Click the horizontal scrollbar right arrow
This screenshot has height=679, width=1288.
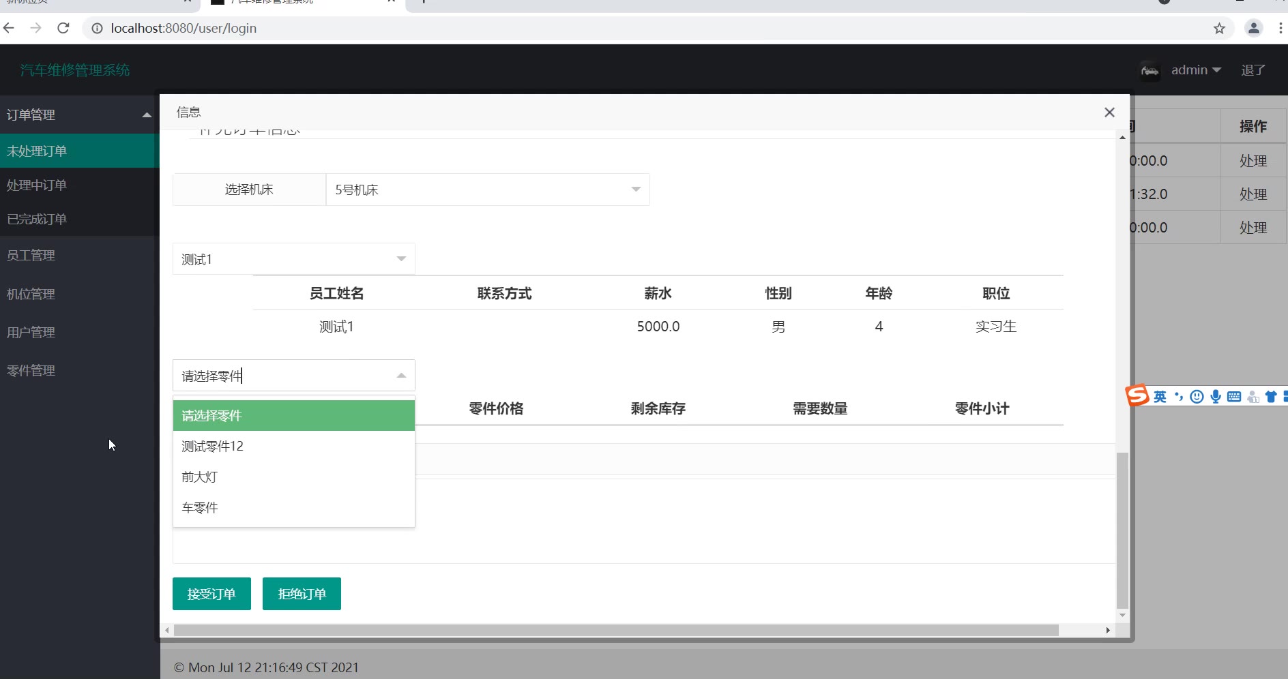pyautogui.click(x=1109, y=631)
